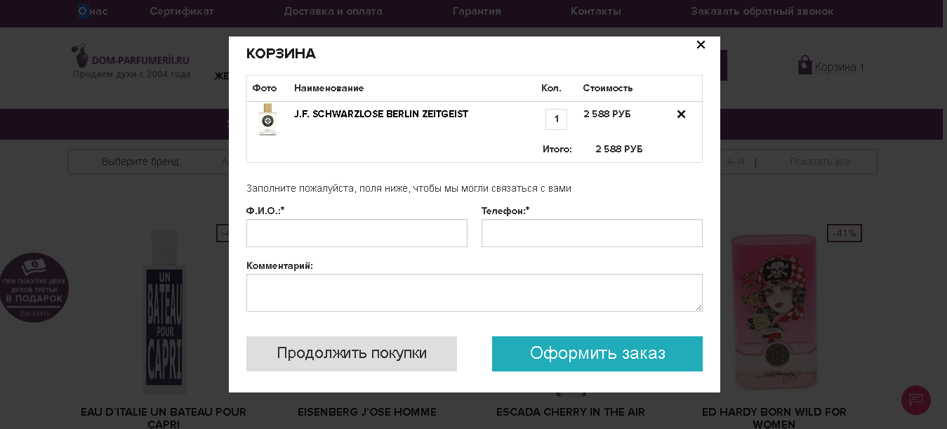Click Un Bateau Pour Capri bottle image
This screenshot has height=429, width=947.
[x=164, y=312]
